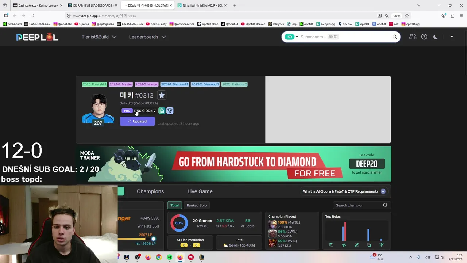Click the Updated button

(x=137, y=121)
